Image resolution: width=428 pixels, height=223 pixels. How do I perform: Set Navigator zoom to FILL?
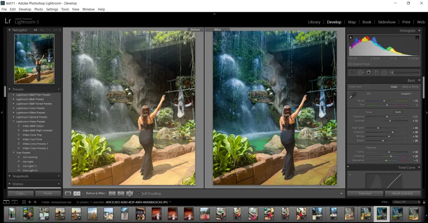coord(42,30)
